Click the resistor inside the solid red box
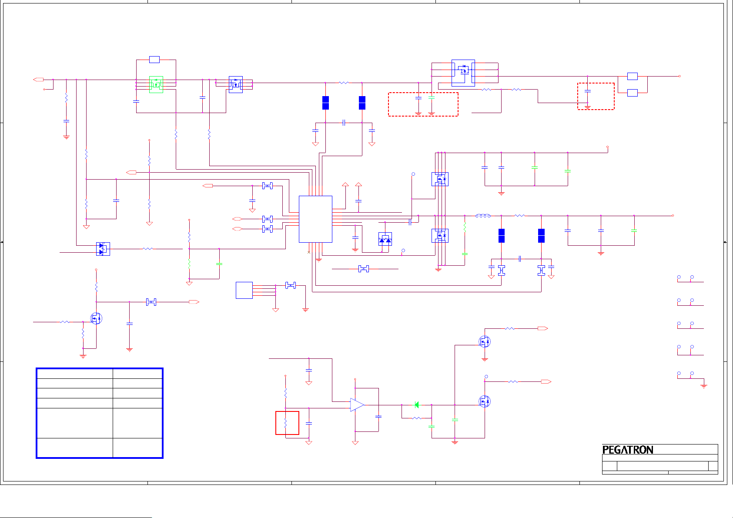 286,423
